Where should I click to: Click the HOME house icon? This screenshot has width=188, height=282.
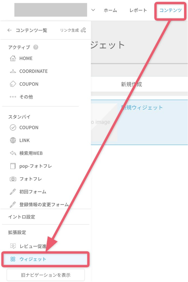pyautogui.click(x=13, y=58)
